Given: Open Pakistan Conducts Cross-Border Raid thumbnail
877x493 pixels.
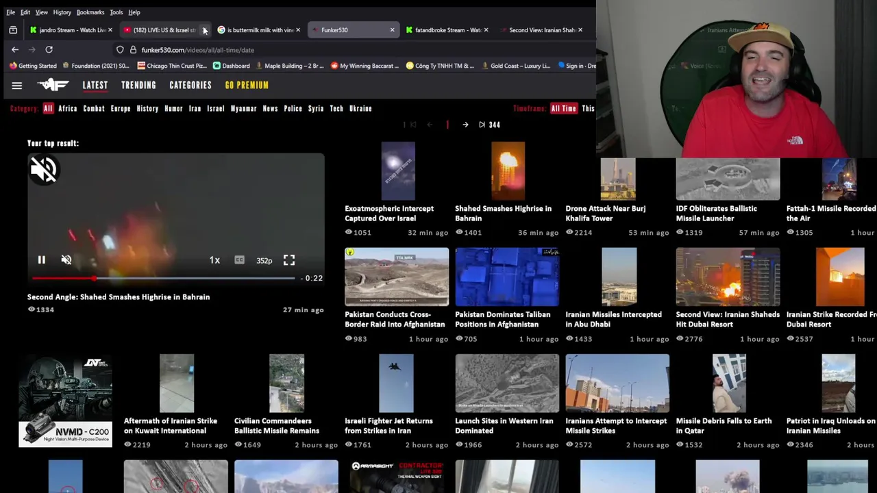Looking at the screenshot, I should [397, 277].
